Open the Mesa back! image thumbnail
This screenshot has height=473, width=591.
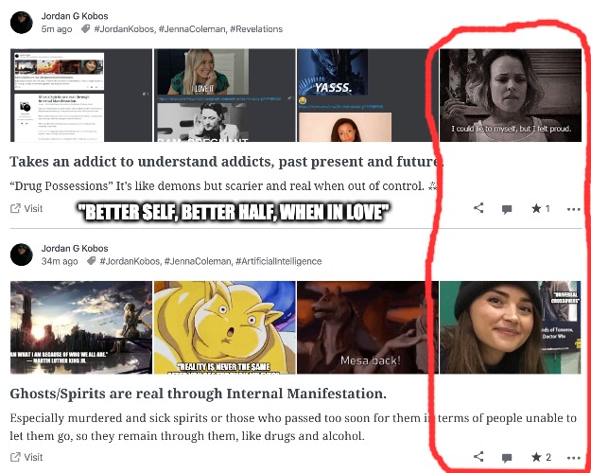point(368,327)
